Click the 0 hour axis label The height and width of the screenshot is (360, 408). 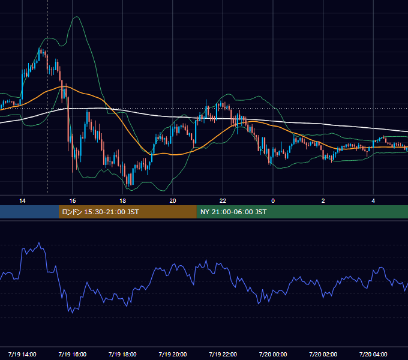[273, 201]
